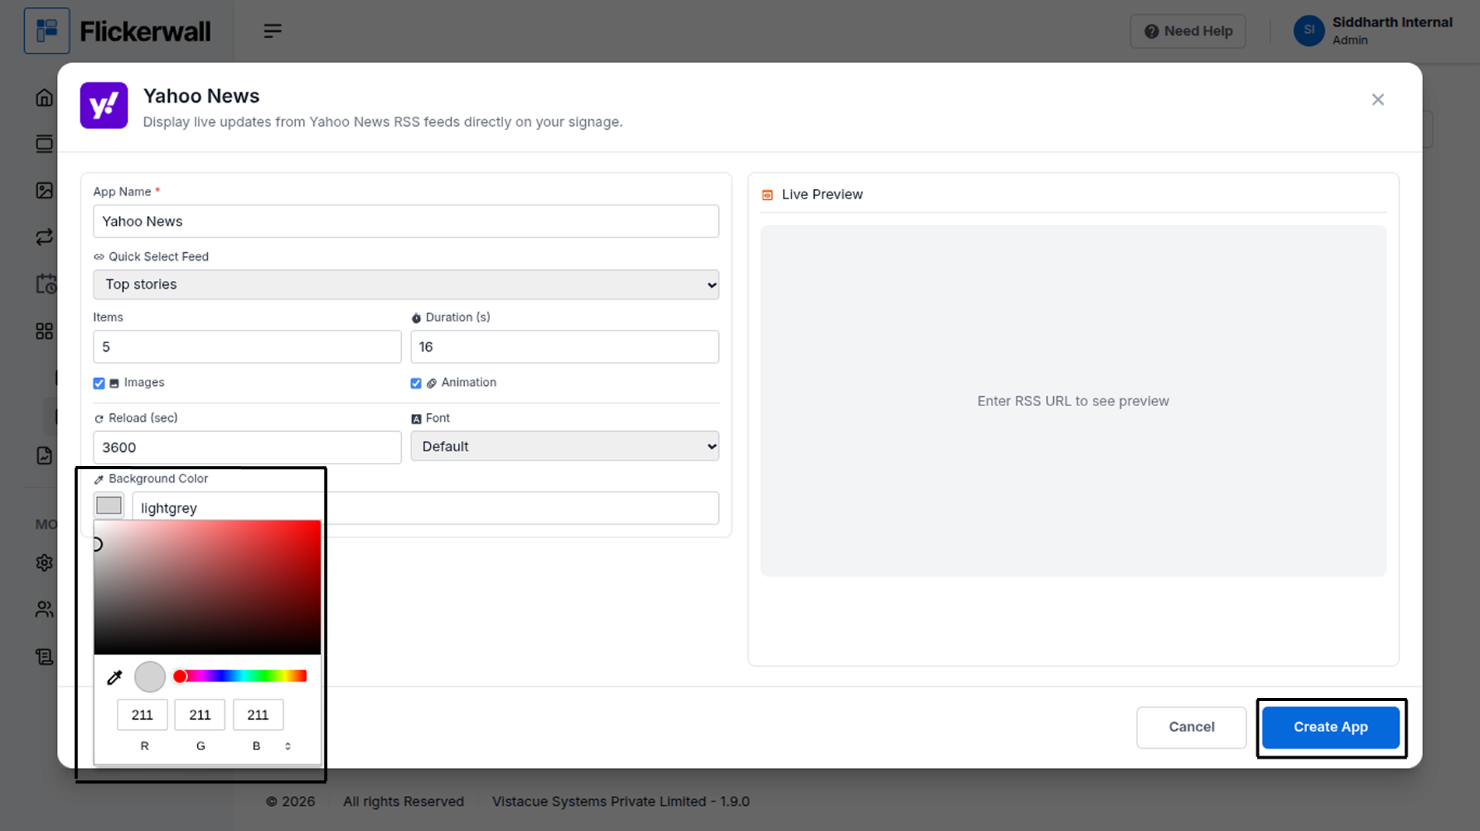Click the Live Preview icon

click(x=767, y=195)
